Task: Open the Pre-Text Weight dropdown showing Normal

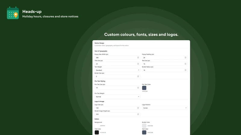Action: [x=117, y=97]
